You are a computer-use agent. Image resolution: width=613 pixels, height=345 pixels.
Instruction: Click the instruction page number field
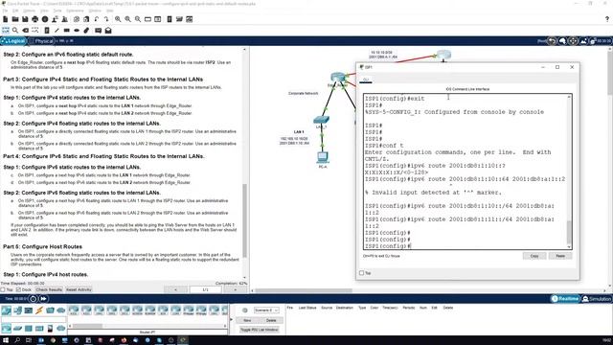[x=205, y=289]
